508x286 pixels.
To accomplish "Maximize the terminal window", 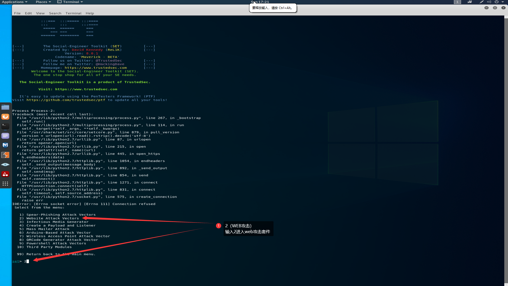I will pos(495,8).
